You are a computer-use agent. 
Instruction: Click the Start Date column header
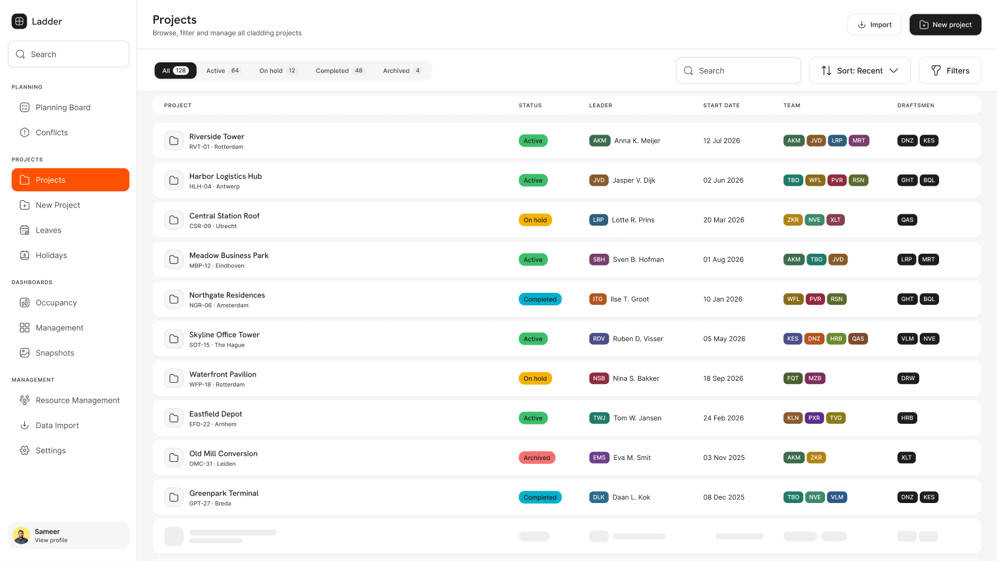tap(722, 105)
